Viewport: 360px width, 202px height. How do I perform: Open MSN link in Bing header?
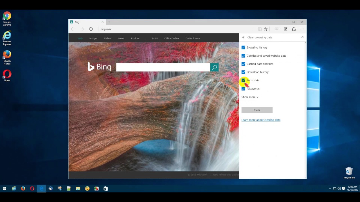point(155,38)
